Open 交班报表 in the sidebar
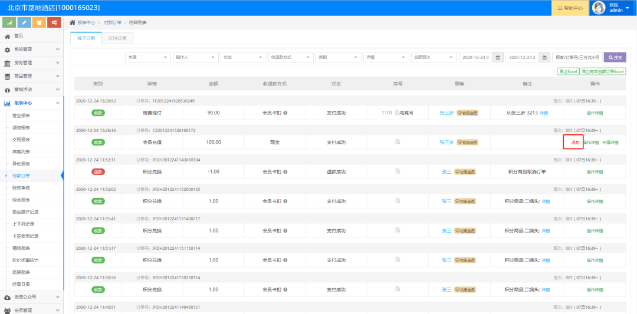 [21, 140]
